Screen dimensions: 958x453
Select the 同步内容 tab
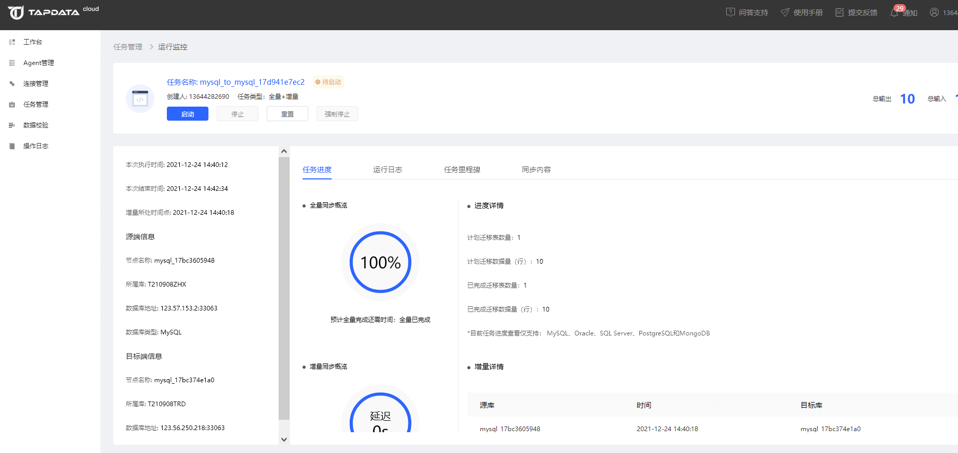[536, 170]
